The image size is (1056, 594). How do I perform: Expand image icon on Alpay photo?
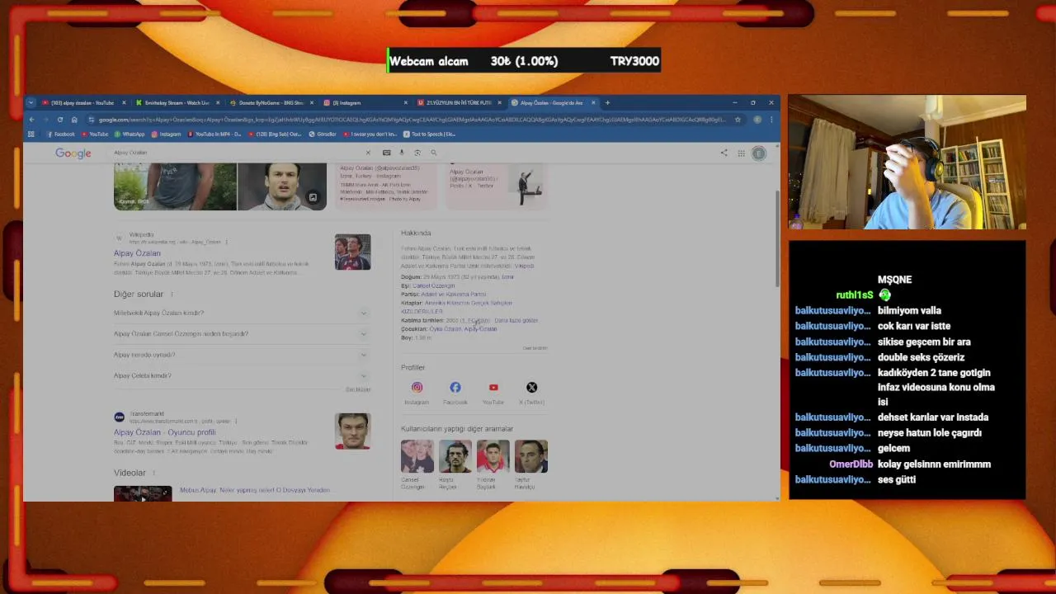point(313,197)
